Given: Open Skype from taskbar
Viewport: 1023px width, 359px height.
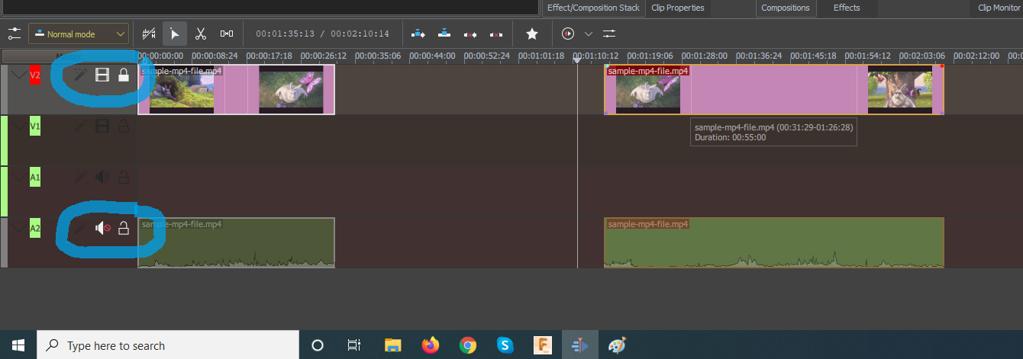Looking at the screenshot, I should [505, 345].
